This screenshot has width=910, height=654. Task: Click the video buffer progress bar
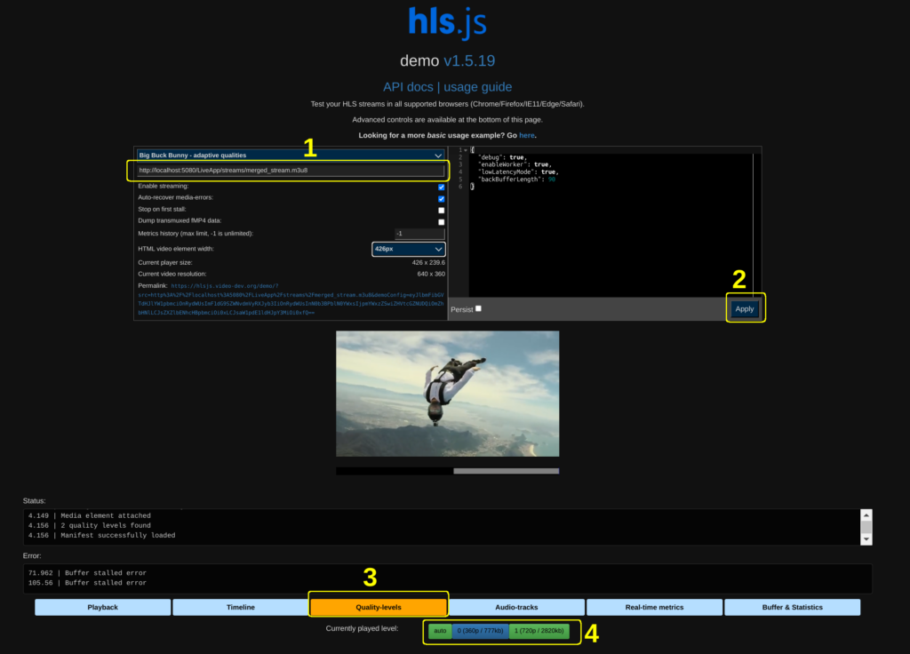(x=448, y=471)
